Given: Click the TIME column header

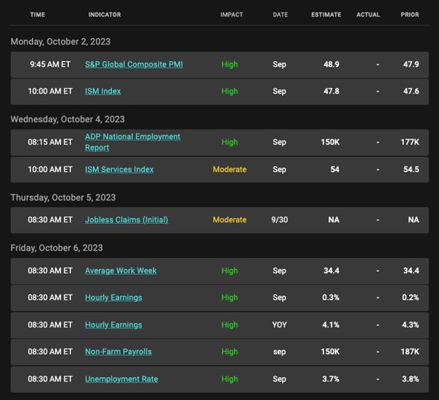Looking at the screenshot, I should click(x=37, y=15).
